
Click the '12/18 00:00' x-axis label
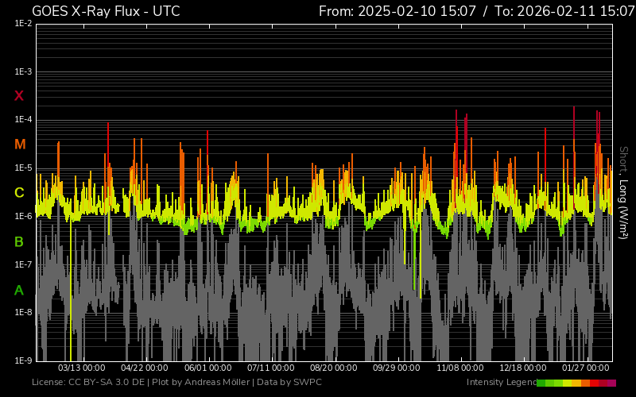(523, 368)
